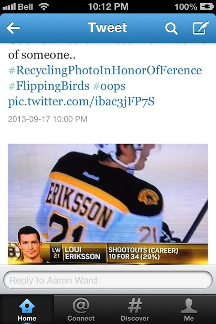Open the Discover hashtag icon
The width and height of the screenshot is (216, 324).
[135, 305]
